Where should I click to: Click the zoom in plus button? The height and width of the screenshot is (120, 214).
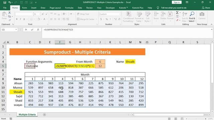(x=206, y=119)
